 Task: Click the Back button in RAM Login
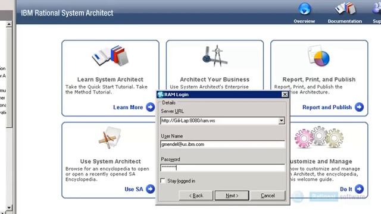[x=196, y=196]
